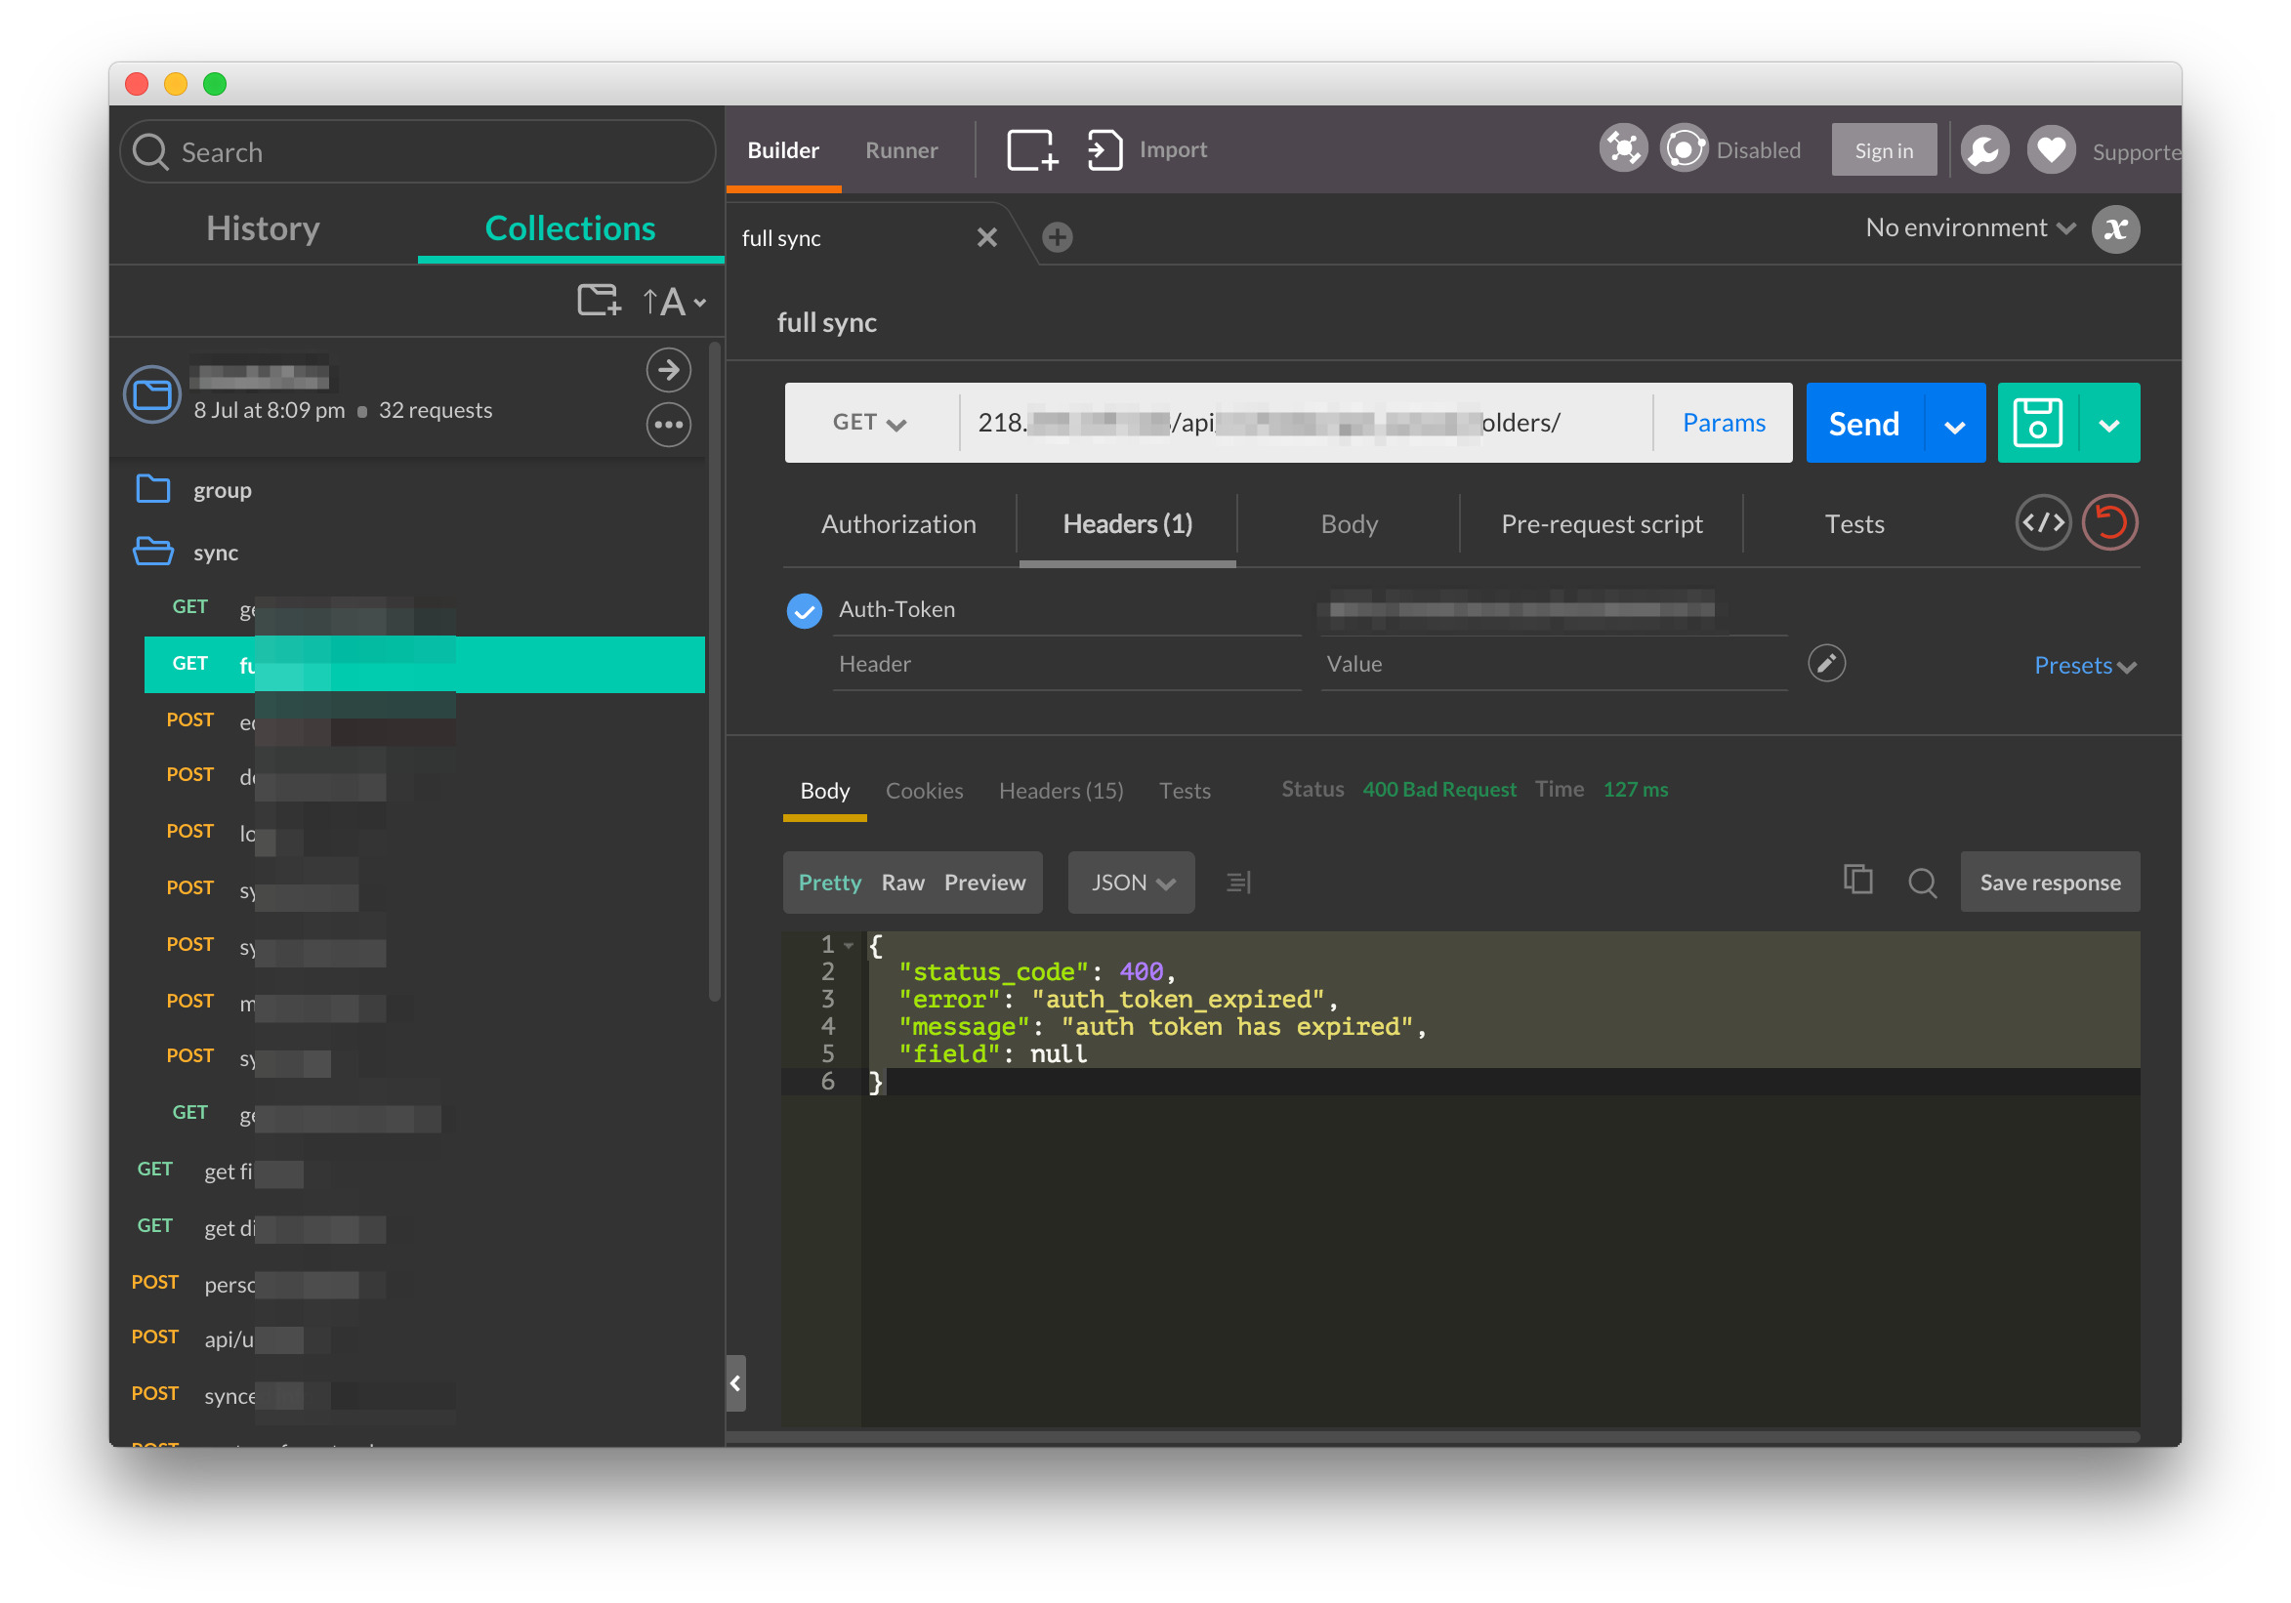Open the GET method dropdown

[x=869, y=423]
